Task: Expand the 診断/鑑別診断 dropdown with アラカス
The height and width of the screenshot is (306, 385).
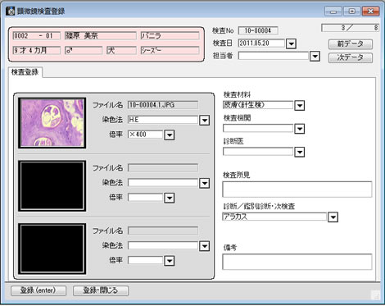Action: point(333,217)
